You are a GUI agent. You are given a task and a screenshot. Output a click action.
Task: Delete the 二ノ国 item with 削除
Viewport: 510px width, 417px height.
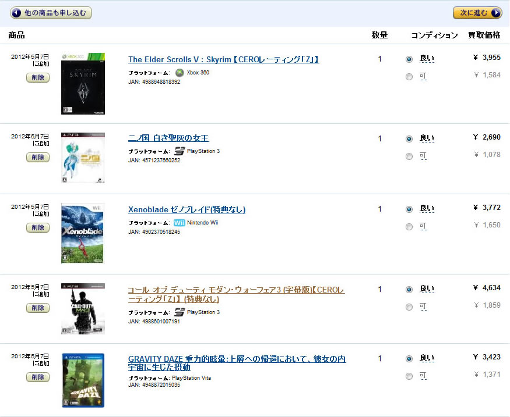point(38,158)
